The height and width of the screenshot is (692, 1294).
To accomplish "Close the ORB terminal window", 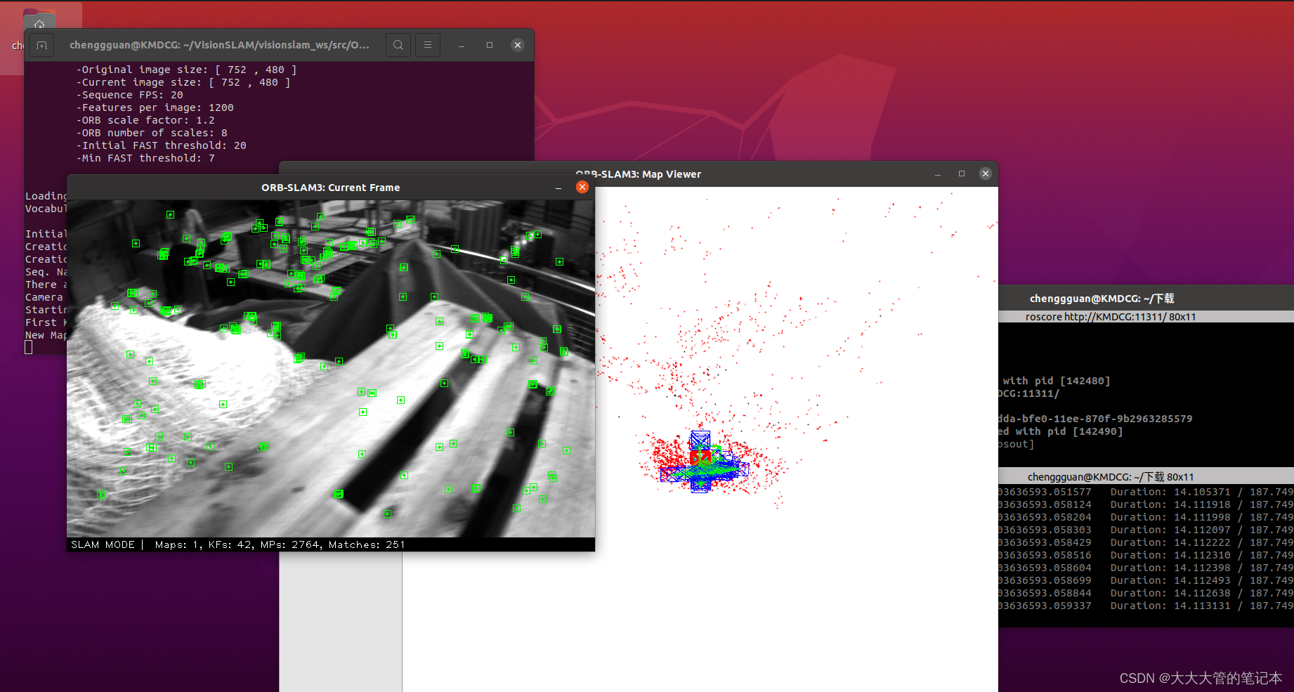I will coord(518,45).
